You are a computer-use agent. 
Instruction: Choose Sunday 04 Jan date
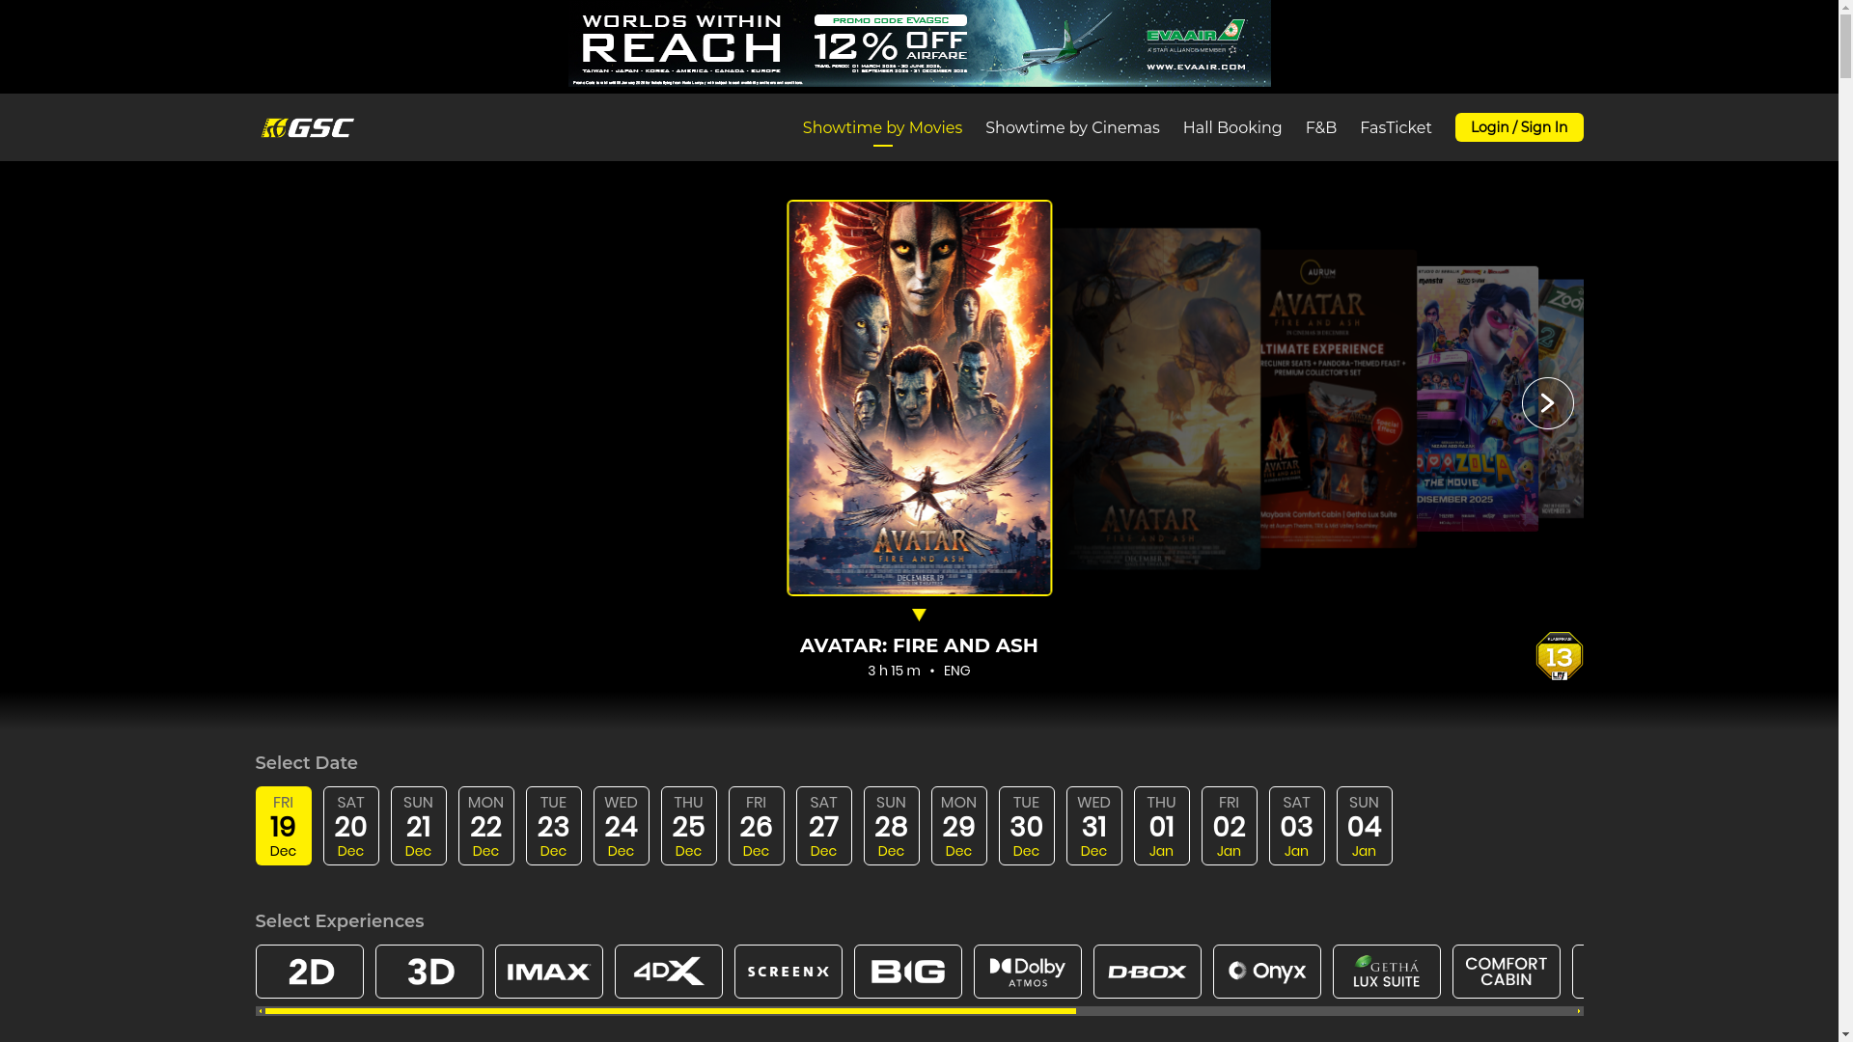(x=1364, y=826)
